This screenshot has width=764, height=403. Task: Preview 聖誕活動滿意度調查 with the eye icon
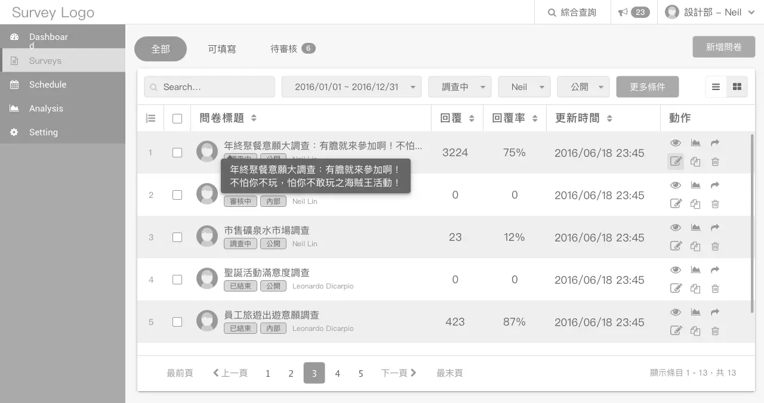676,270
